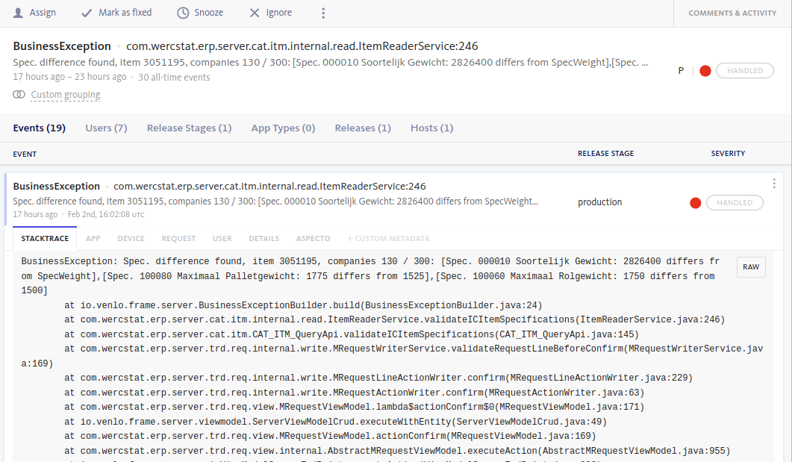Click the MRequestViewModel.java:169 stack frame
Image resolution: width=792 pixels, height=462 pixels.
click(x=330, y=436)
